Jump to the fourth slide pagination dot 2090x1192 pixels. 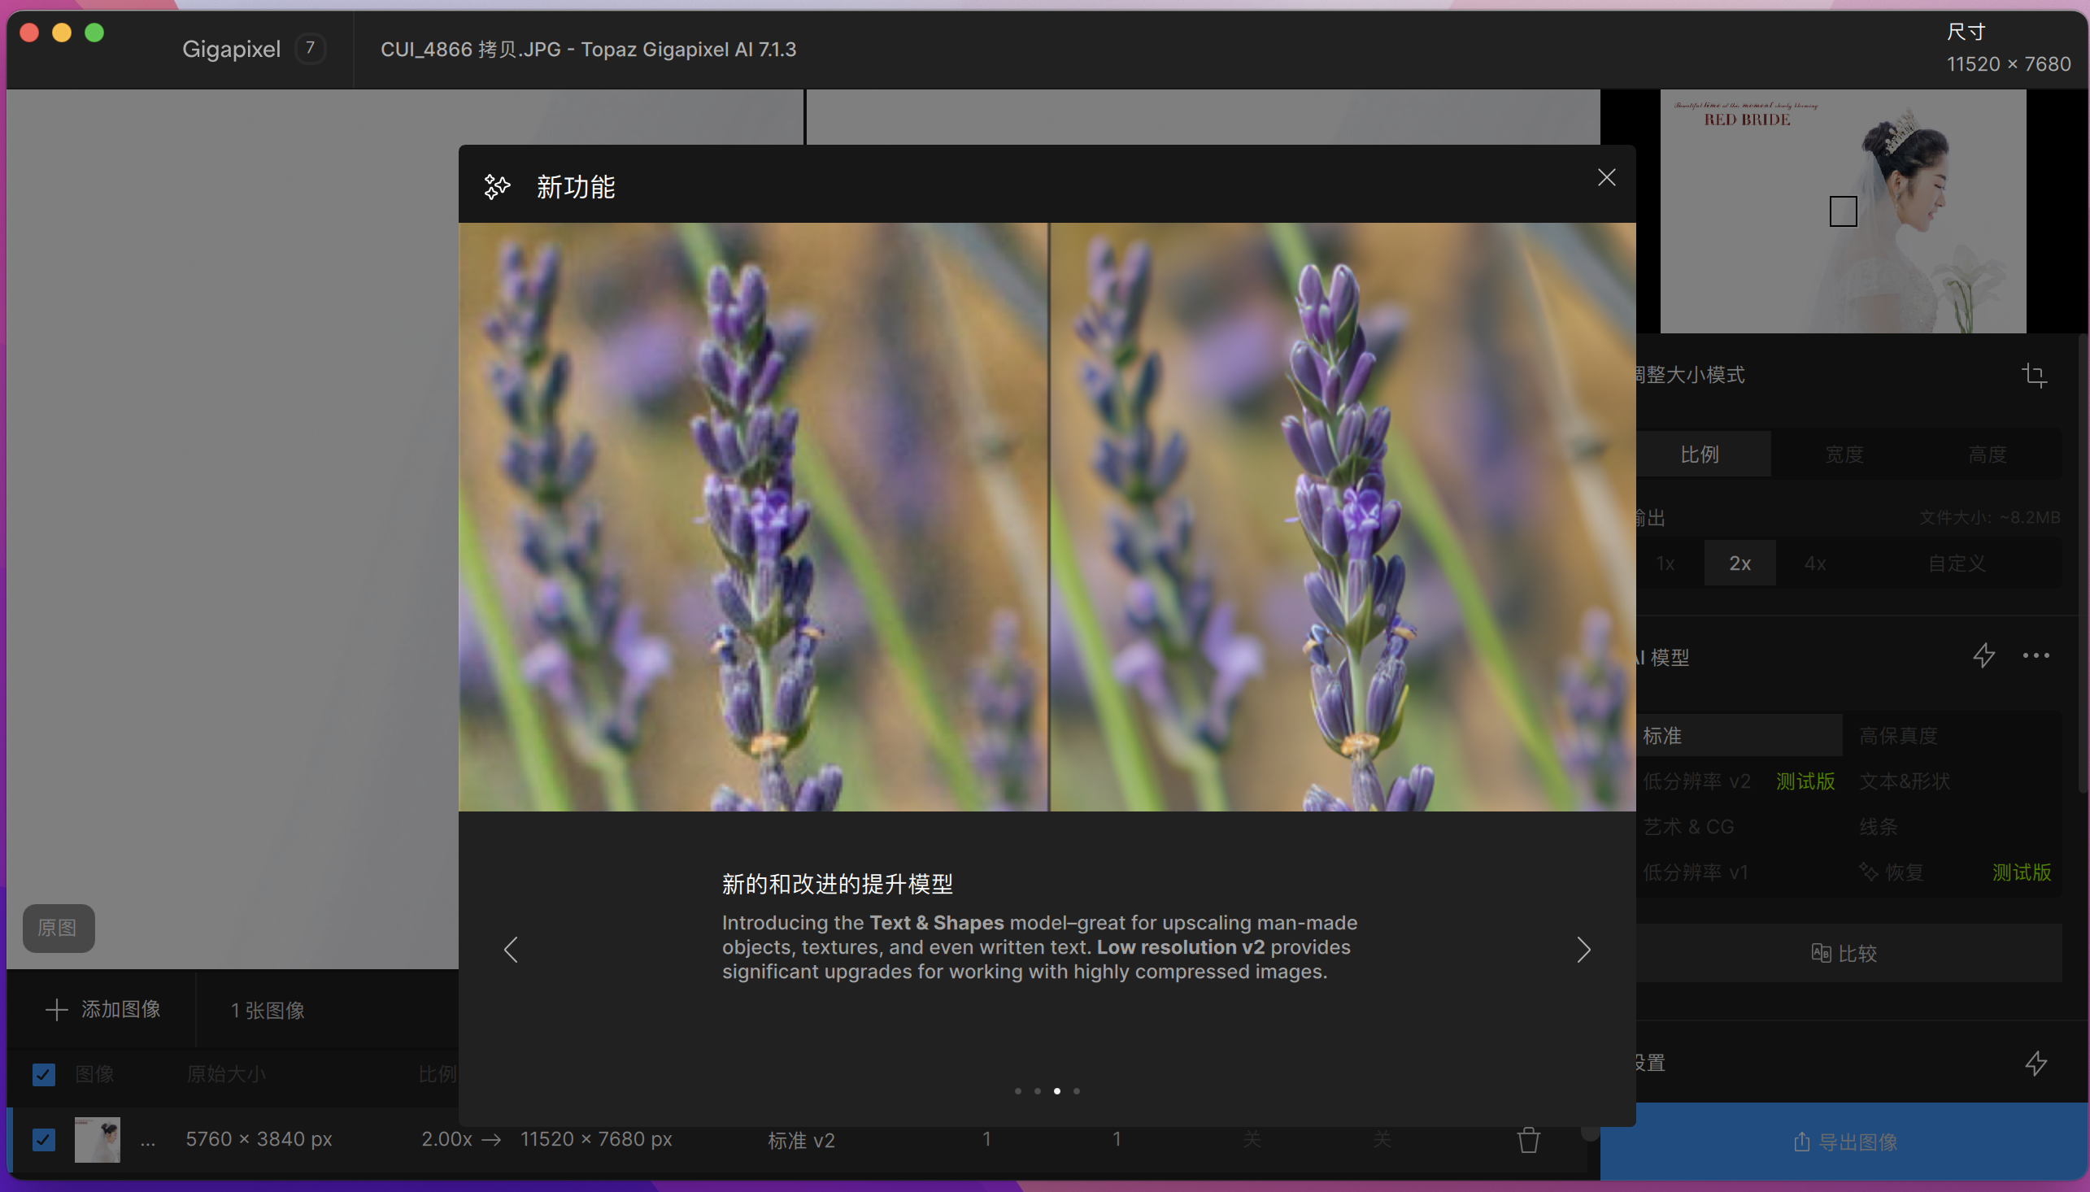click(1077, 1091)
